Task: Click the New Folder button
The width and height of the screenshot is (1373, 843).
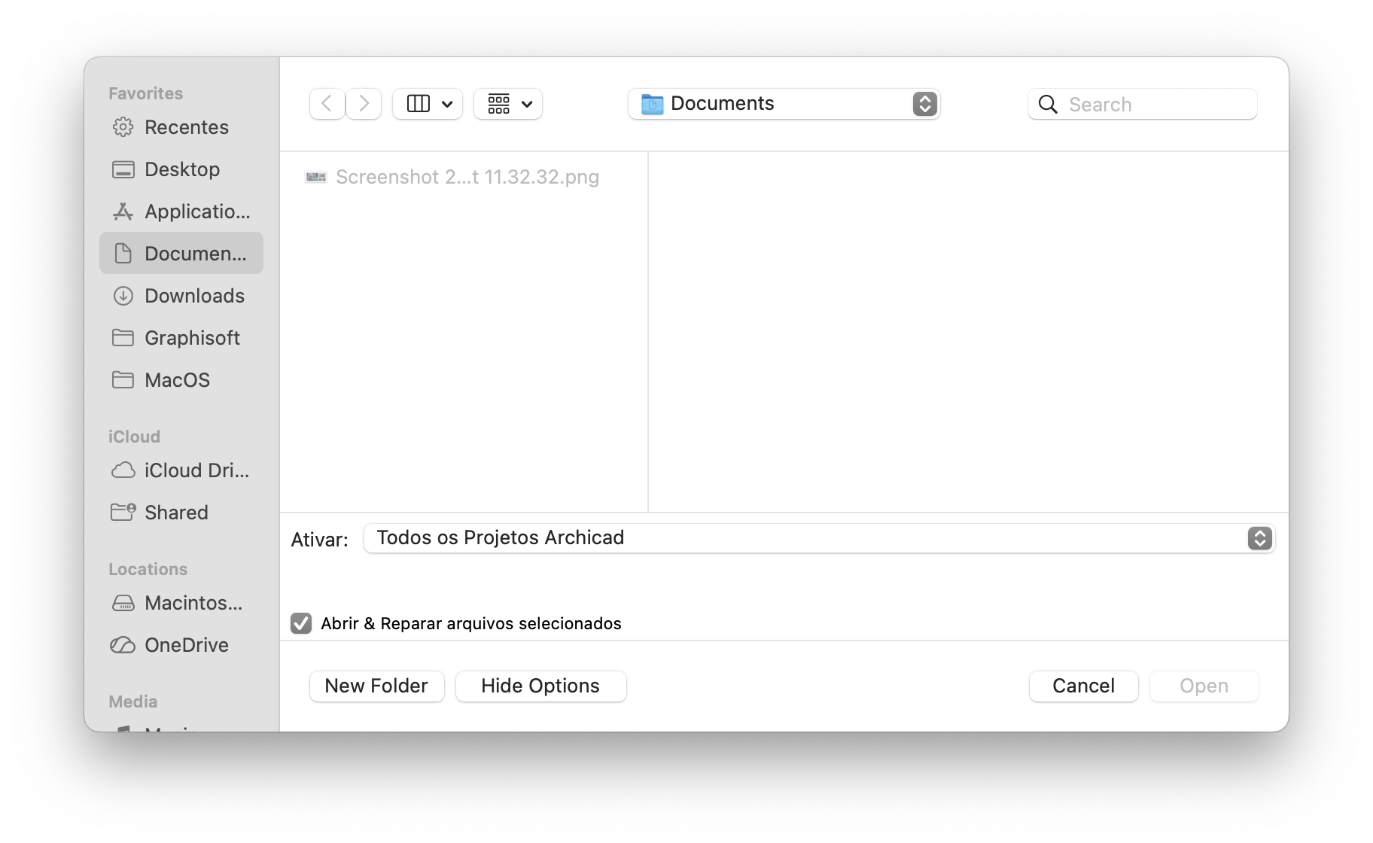Action: (x=377, y=686)
